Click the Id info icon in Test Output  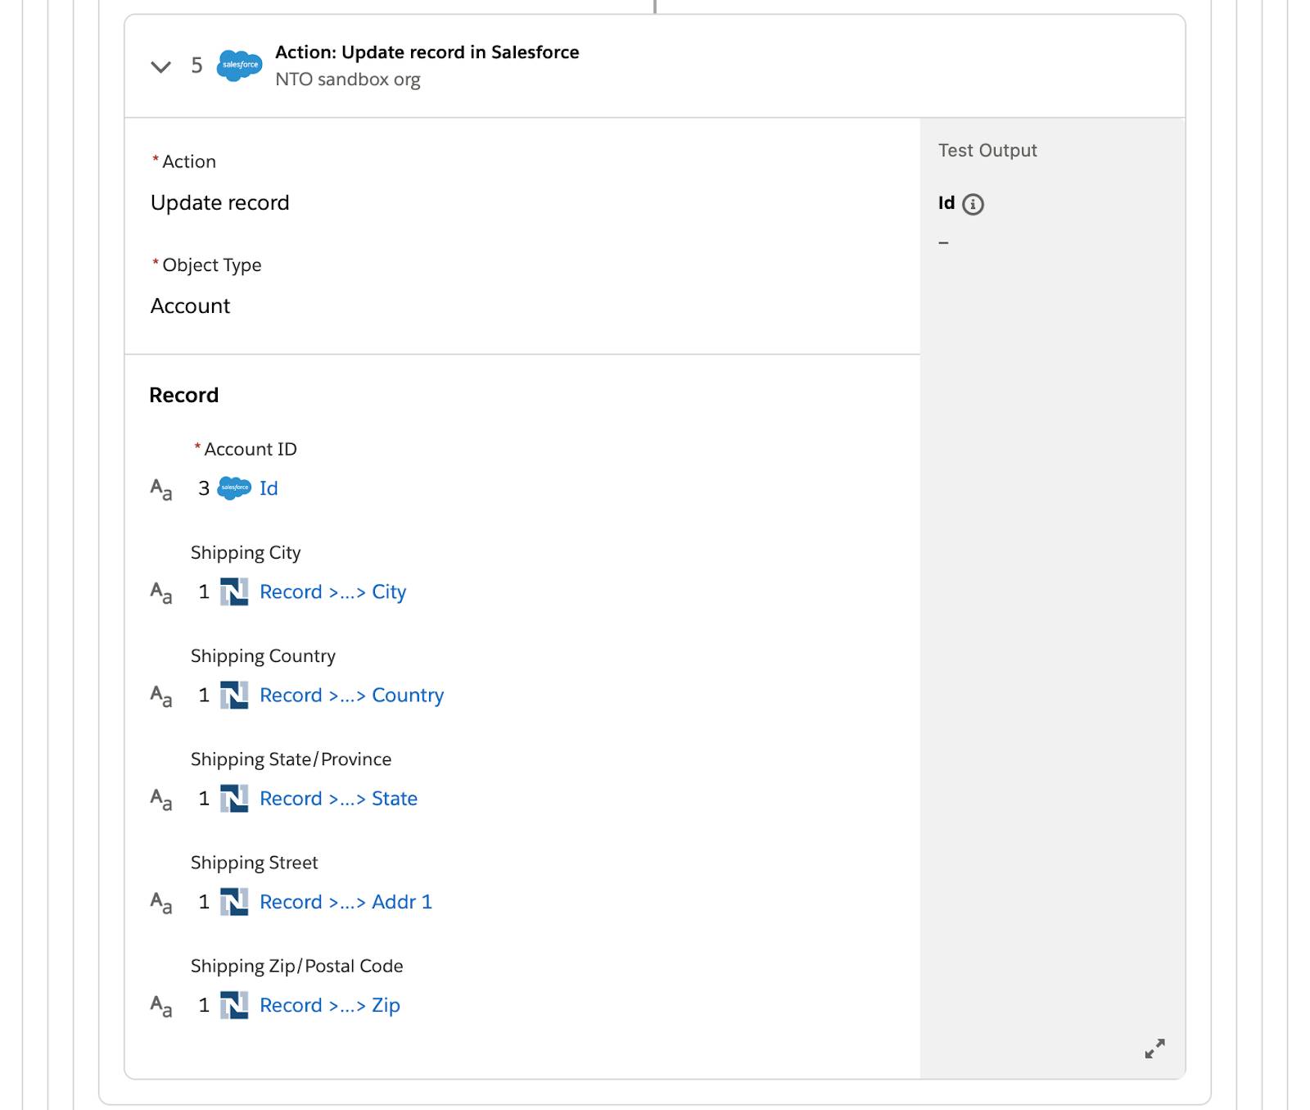(973, 204)
